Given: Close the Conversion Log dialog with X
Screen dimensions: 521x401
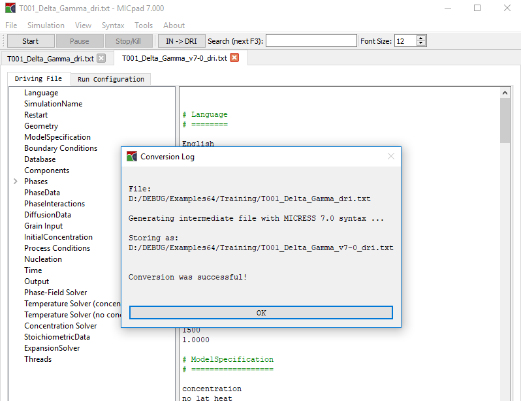Looking at the screenshot, I should tap(391, 157).
